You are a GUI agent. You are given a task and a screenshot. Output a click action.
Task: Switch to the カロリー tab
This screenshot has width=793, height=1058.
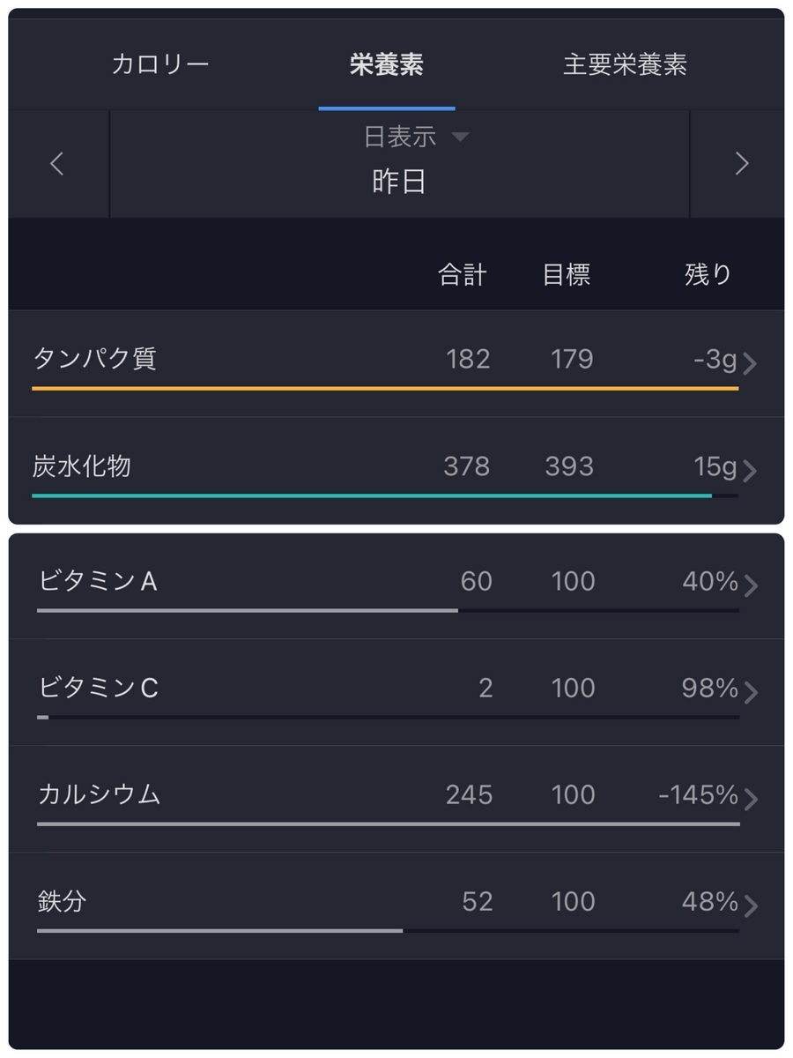(x=160, y=64)
